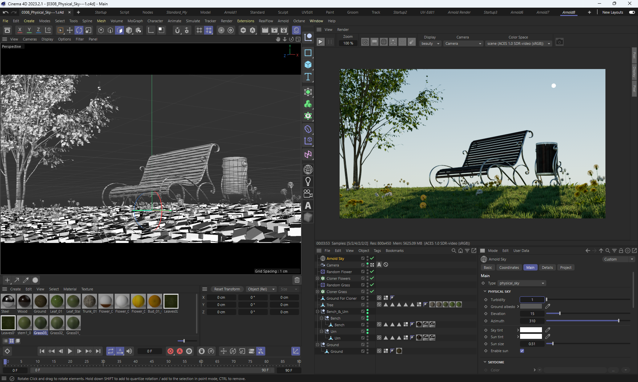The height and width of the screenshot is (382, 638).
Task: Select the Rotate tool in top toolbar
Action: click(x=79, y=30)
